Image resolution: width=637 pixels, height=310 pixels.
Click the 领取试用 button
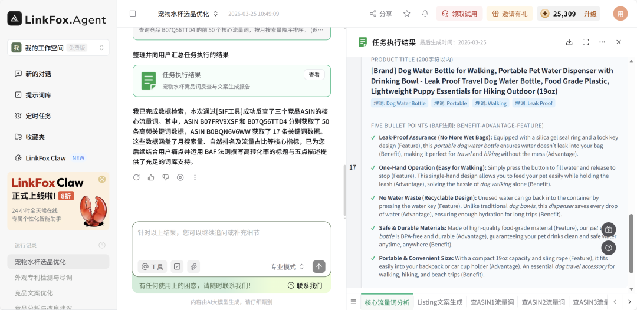click(x=459, y=14)
